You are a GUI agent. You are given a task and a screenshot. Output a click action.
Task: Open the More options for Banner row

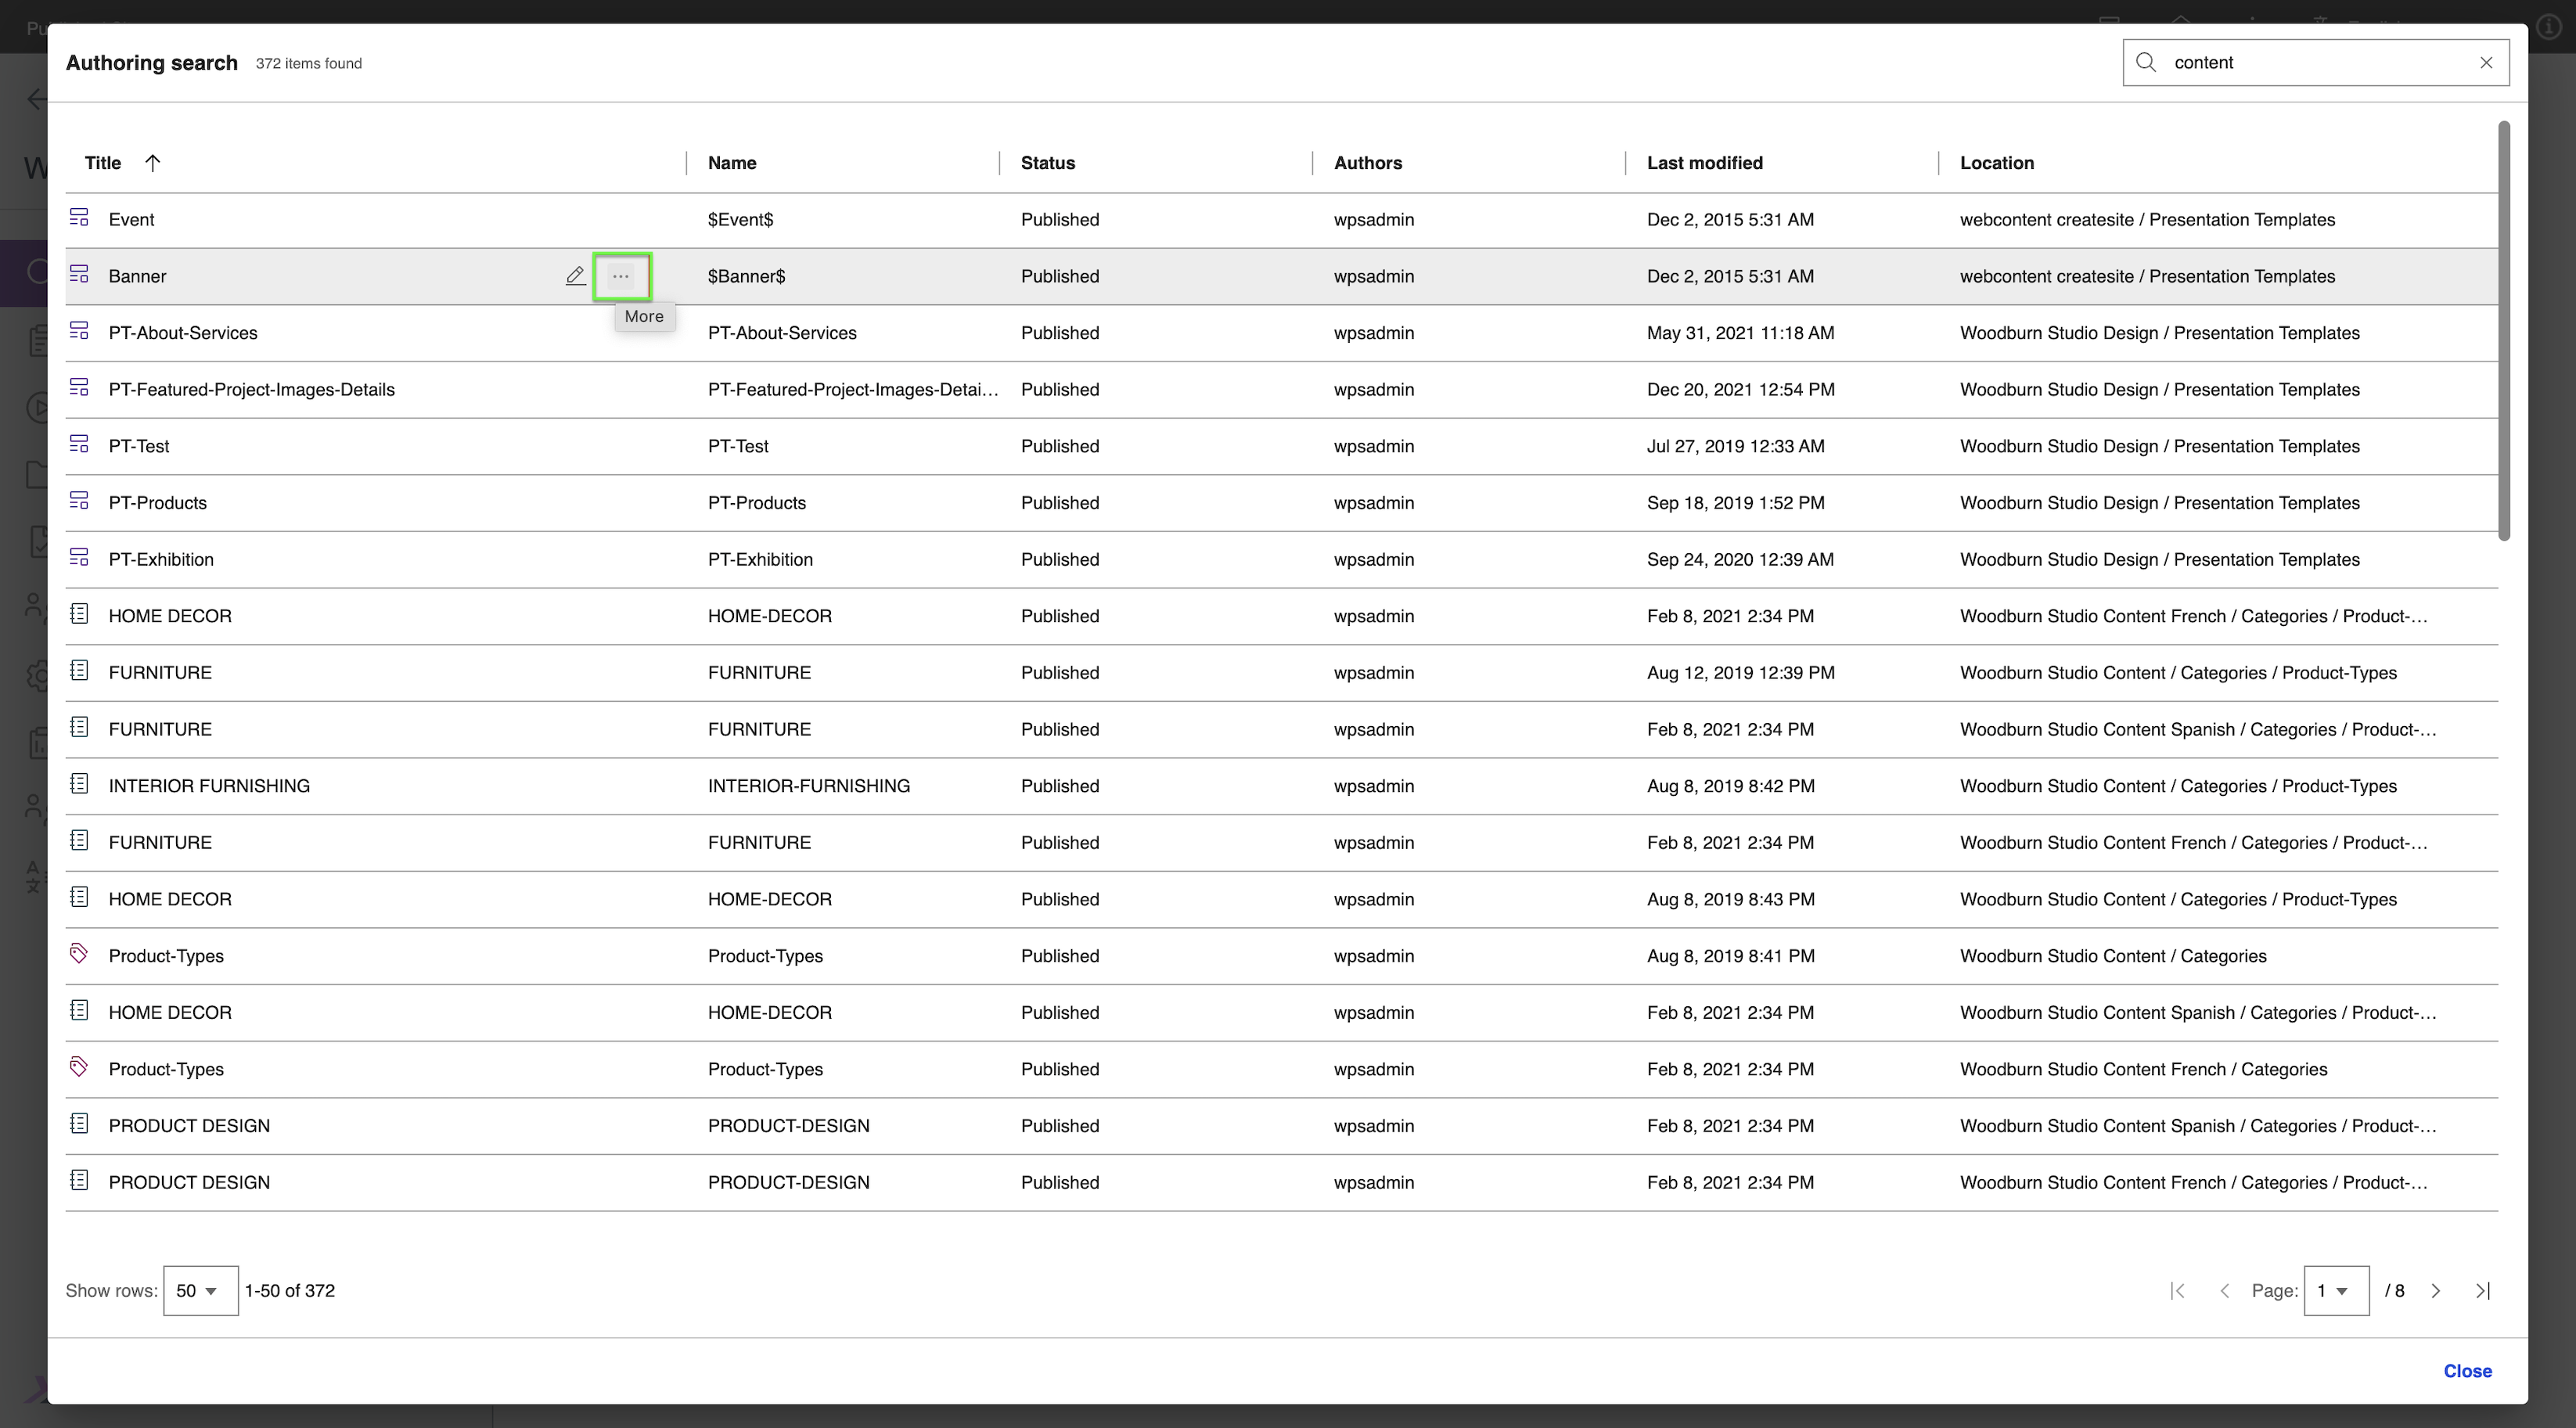[x=621, y=276]
